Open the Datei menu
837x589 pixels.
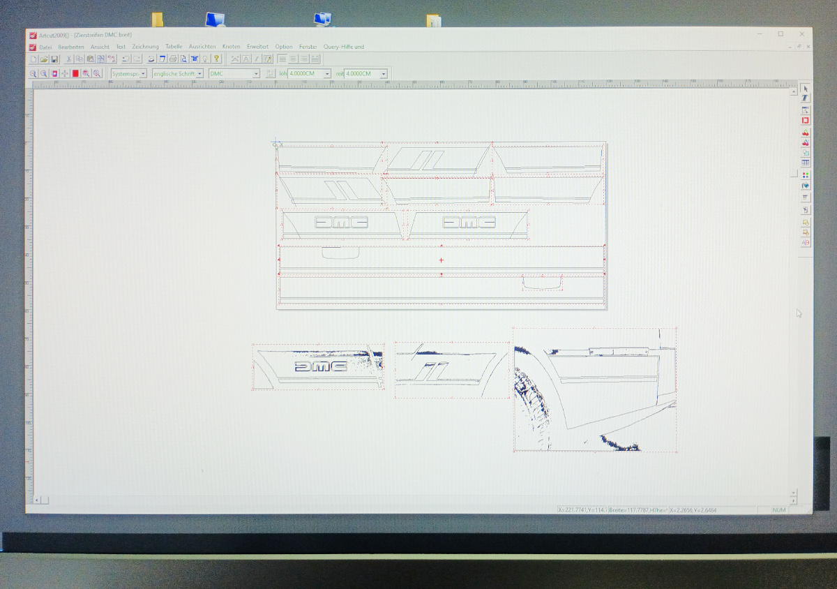[45, 47]
